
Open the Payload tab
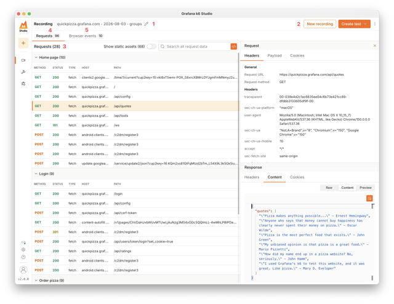[275, 55]
